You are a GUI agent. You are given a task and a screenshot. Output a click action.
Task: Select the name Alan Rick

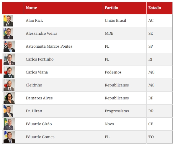34,21
